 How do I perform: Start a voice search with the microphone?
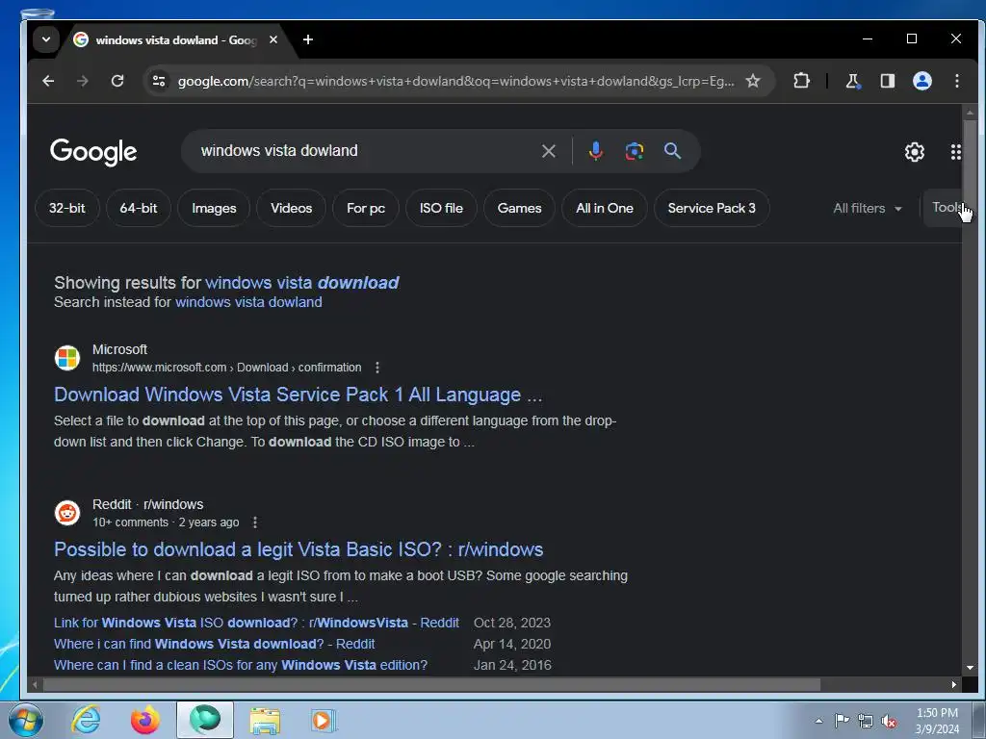click(595, 151)
